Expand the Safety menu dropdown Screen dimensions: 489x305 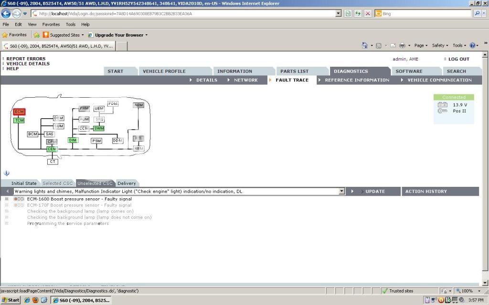(440, 45)
